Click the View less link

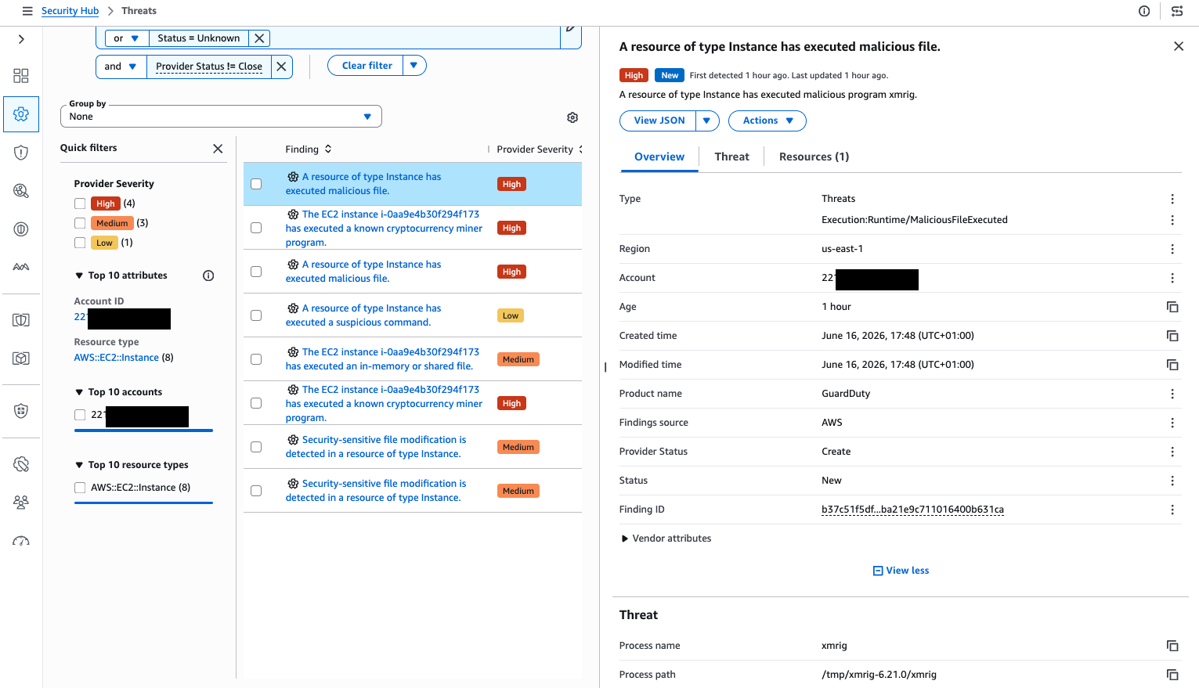click(x=901, y=571)
